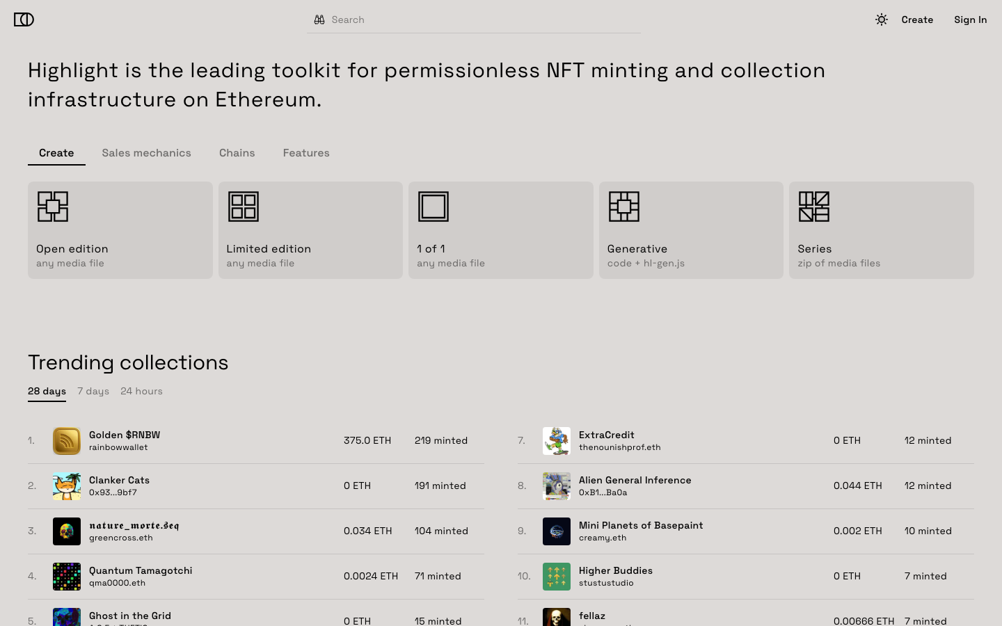This screenshot has width=1002, height=626.
Task: Click creator rainbowwallet
Action: pos(118,447)
